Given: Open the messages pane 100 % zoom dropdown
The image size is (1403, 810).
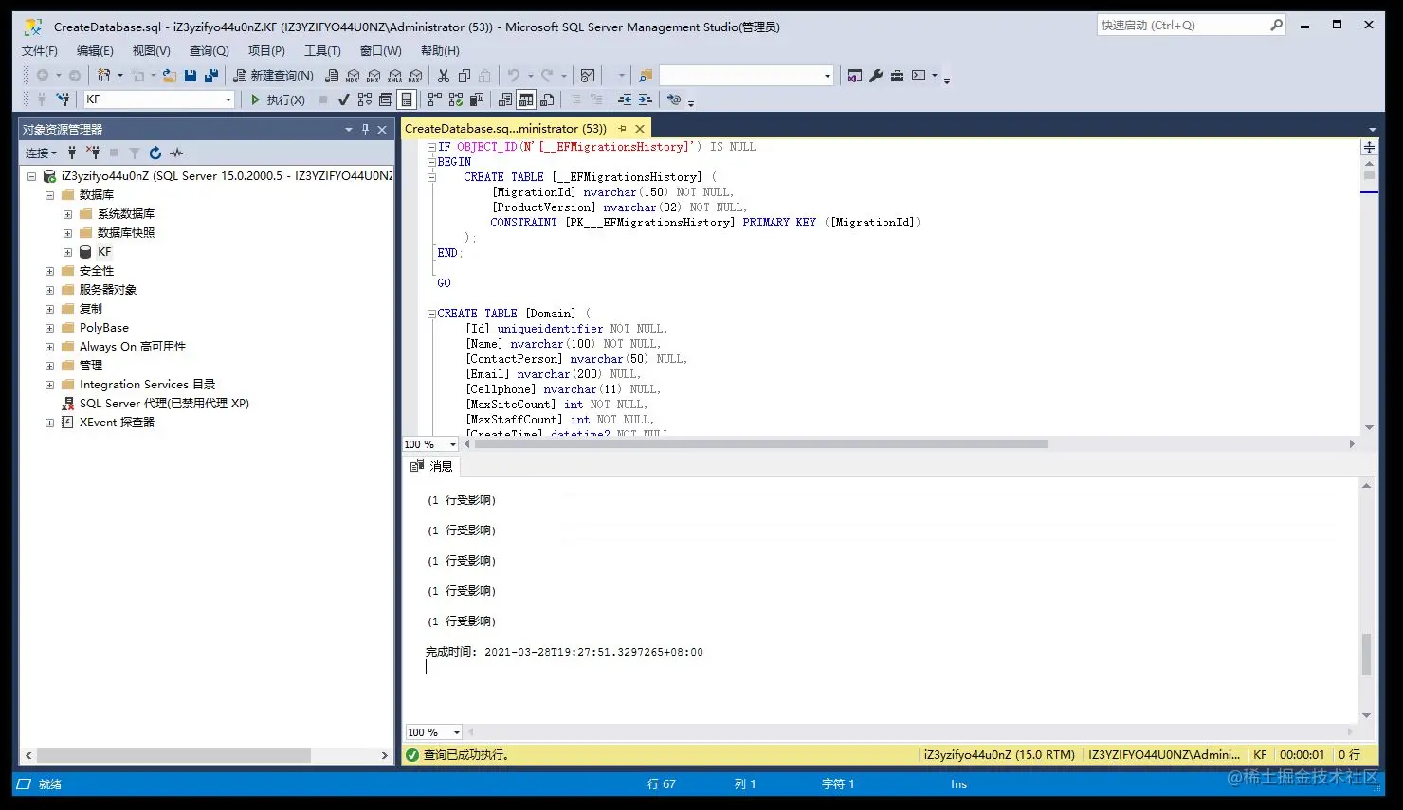Looking at the screenshot, I should [x=456, y=732].
